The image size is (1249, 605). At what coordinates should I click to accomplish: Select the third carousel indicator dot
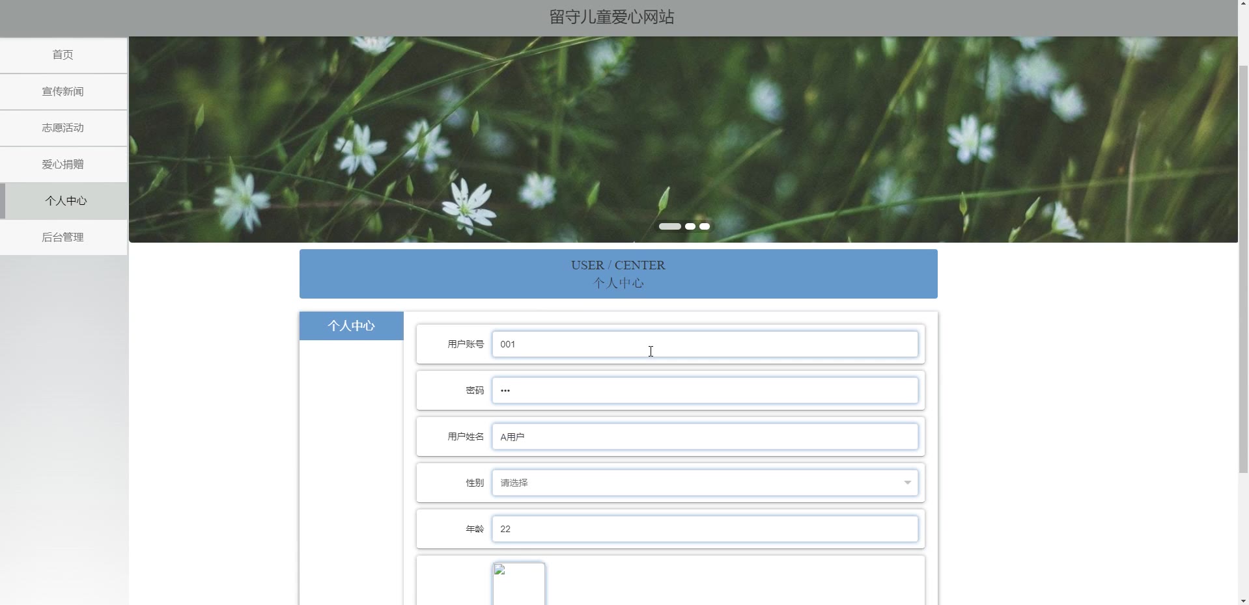point(705,226)
